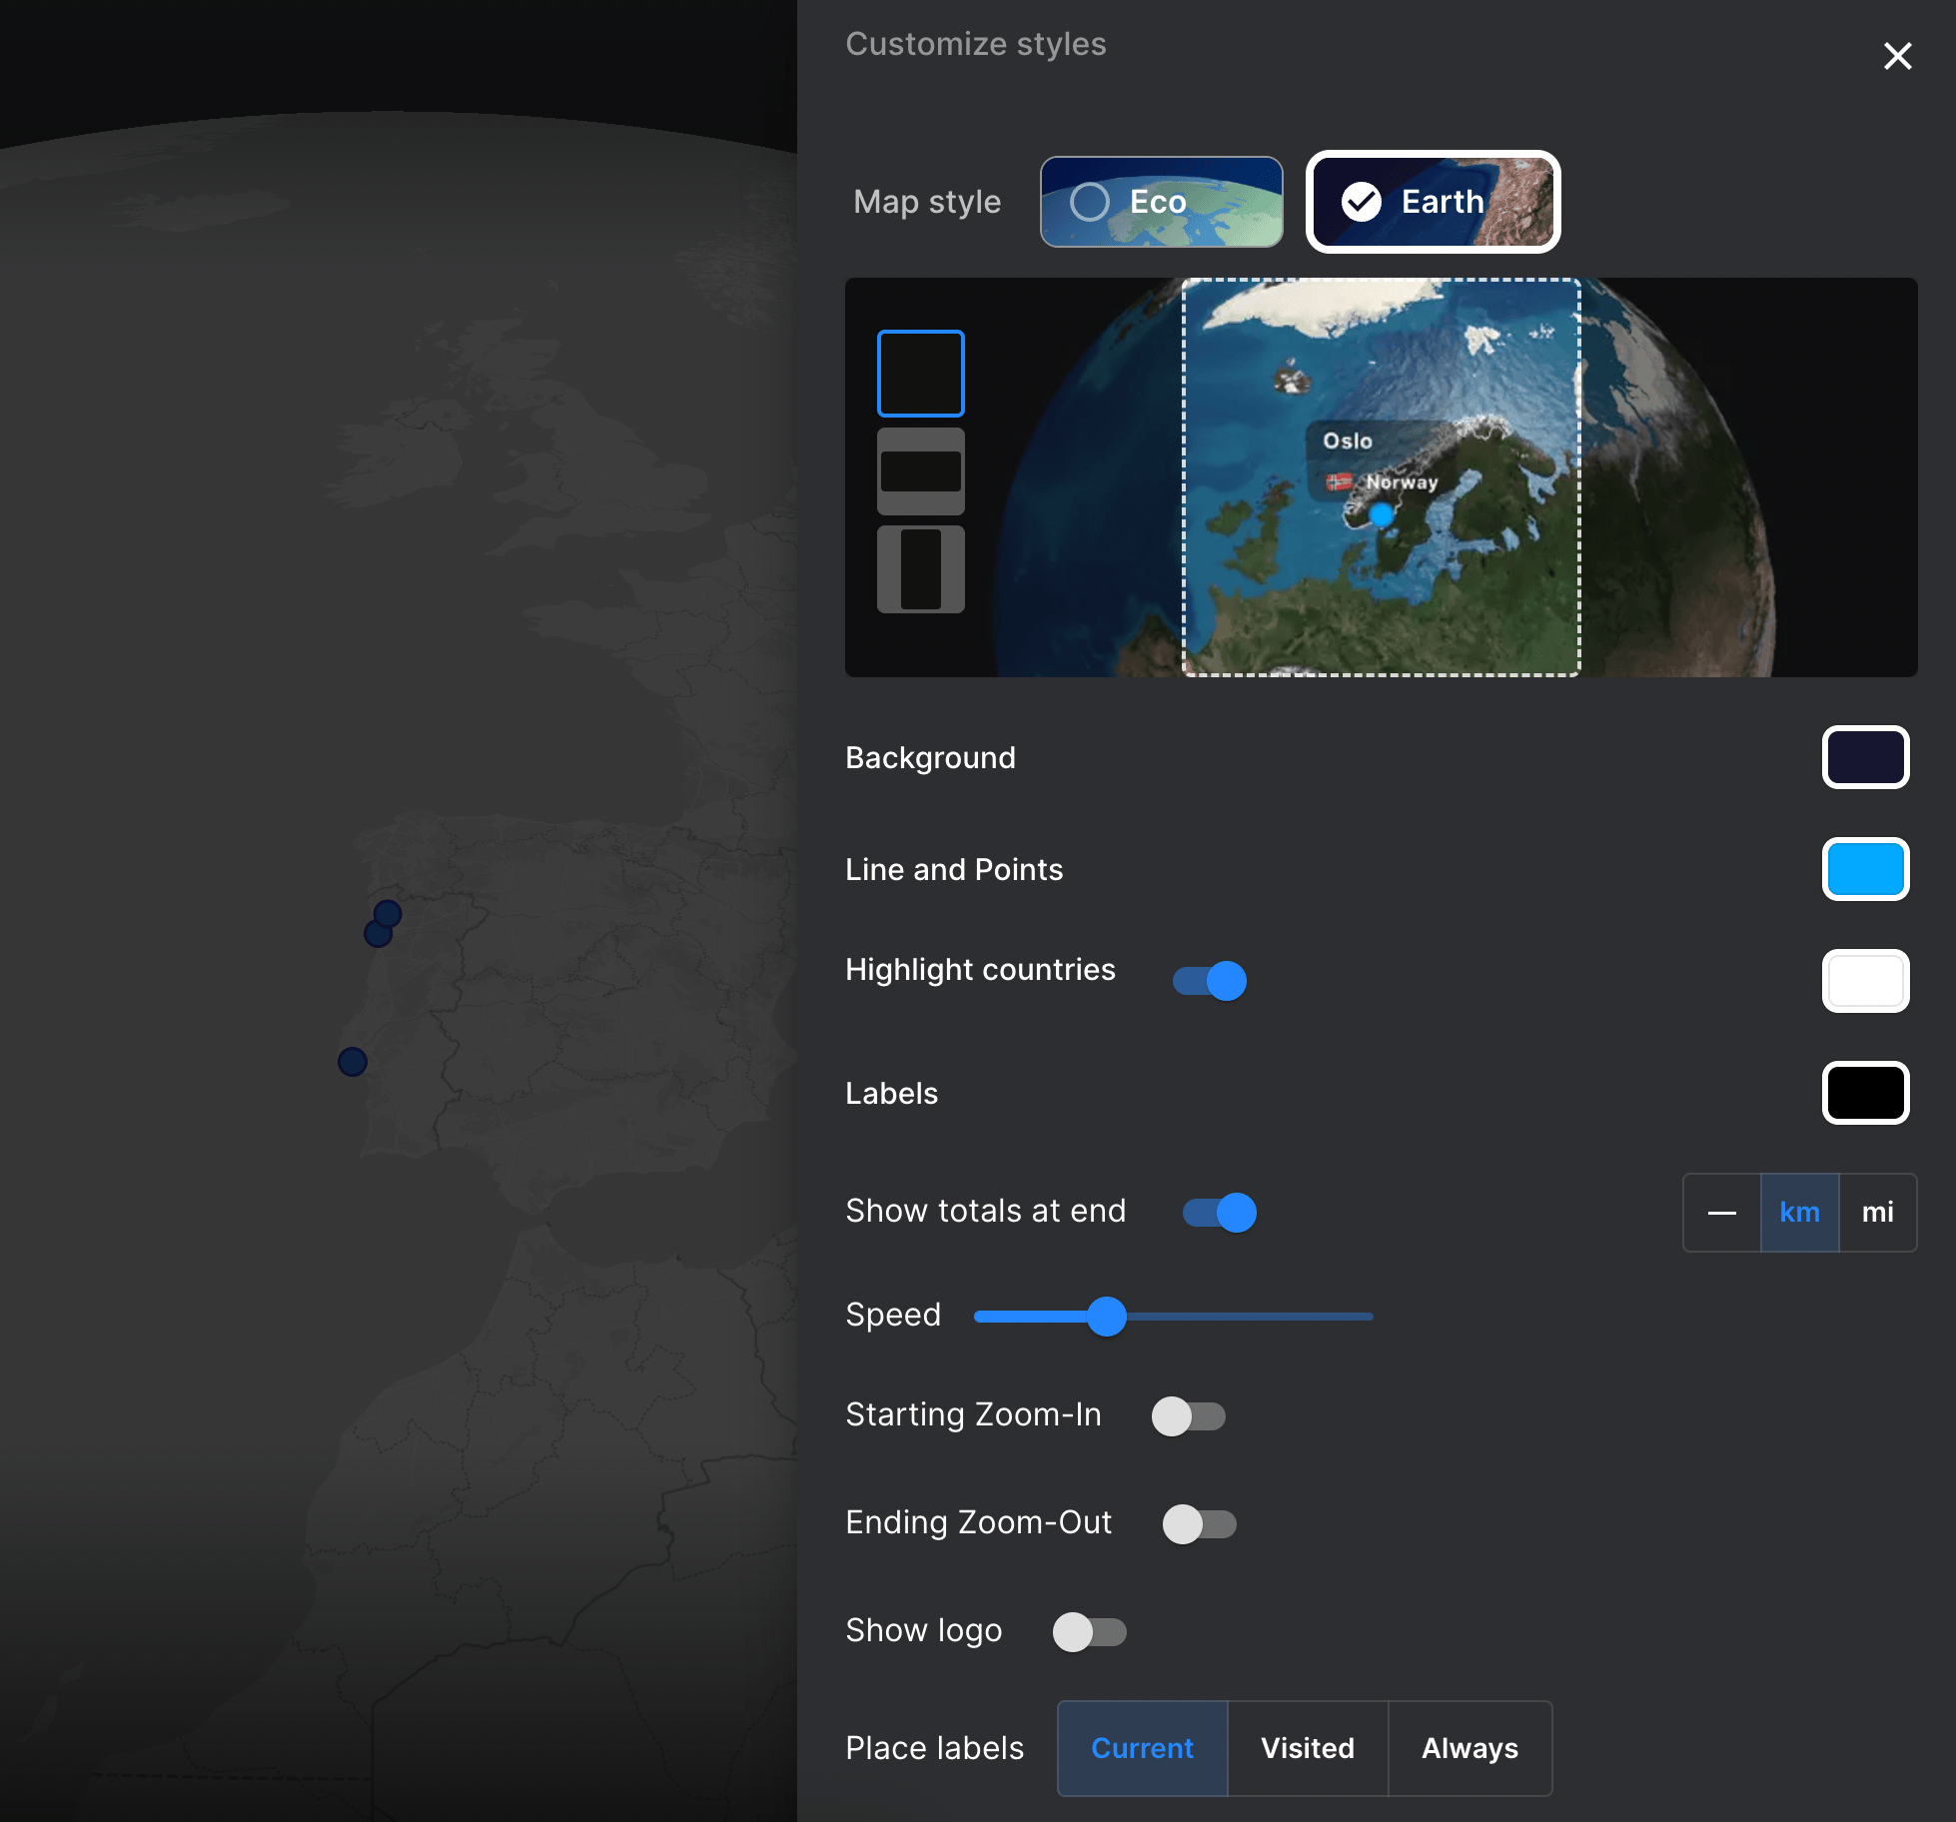Image resolution: width=1956 pixels, height=1822 pixels.
Task: Open the Line and Points color picker
Action: click(1865, 869)
